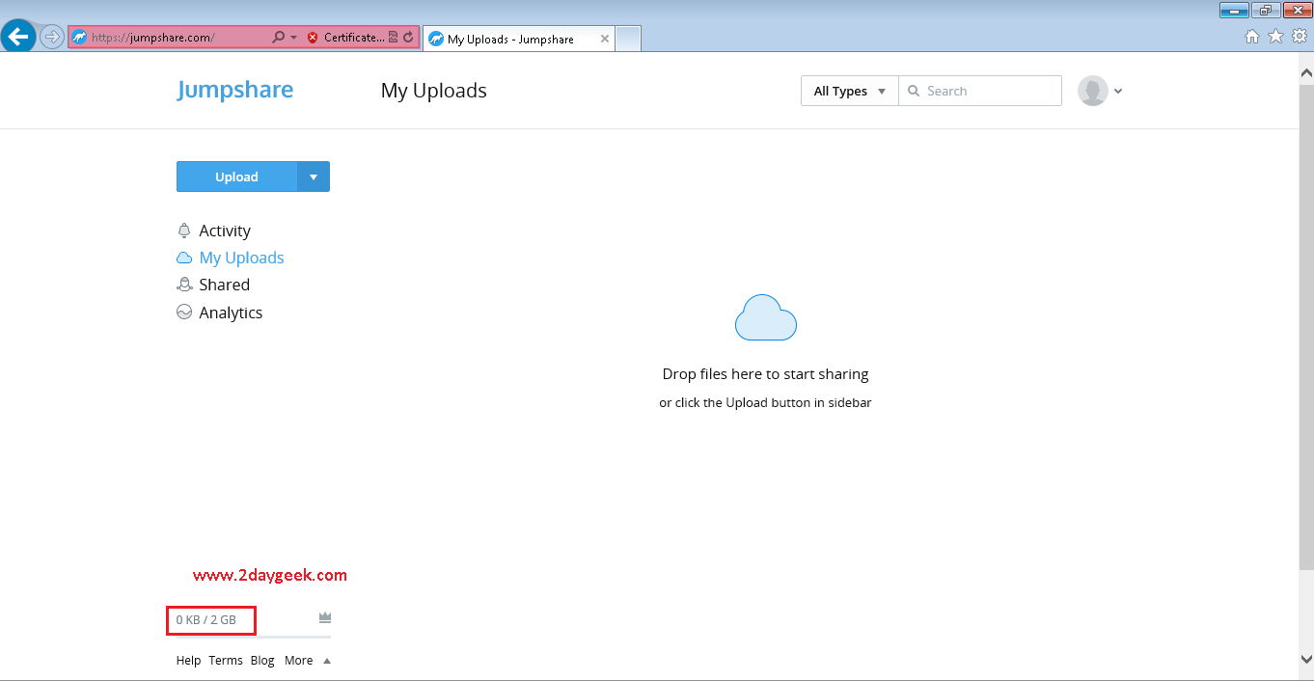1314x681 pixels.
Task: Expand the Upload button dropdown arrow
Action: [314, 177]
